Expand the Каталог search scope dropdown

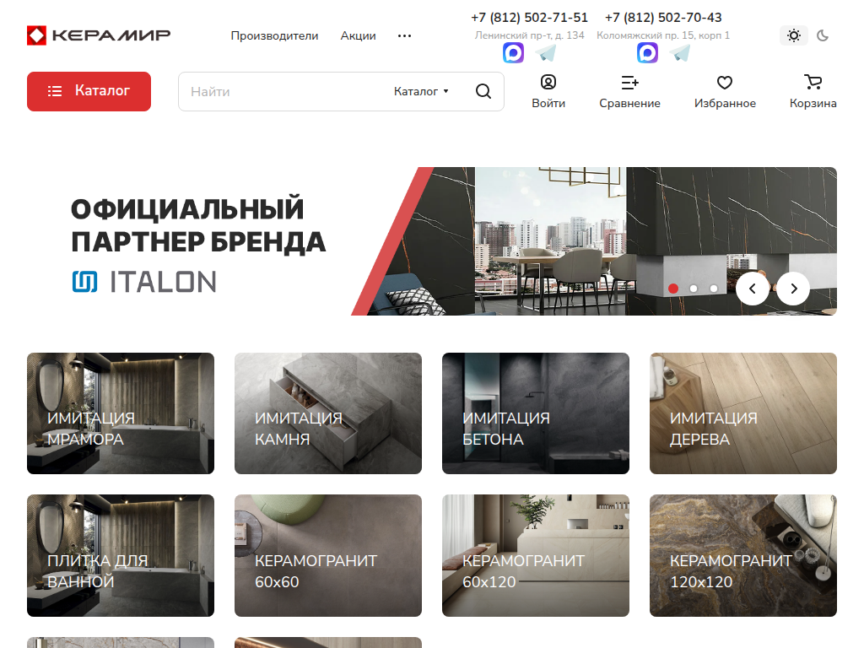coord(421,91)
